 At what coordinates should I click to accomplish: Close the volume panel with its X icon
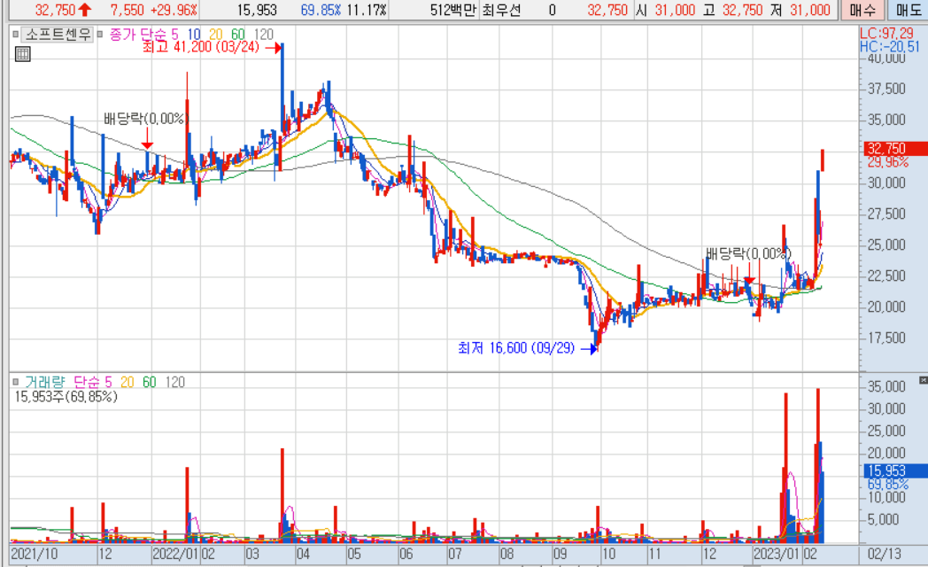[x=924, y=380]
